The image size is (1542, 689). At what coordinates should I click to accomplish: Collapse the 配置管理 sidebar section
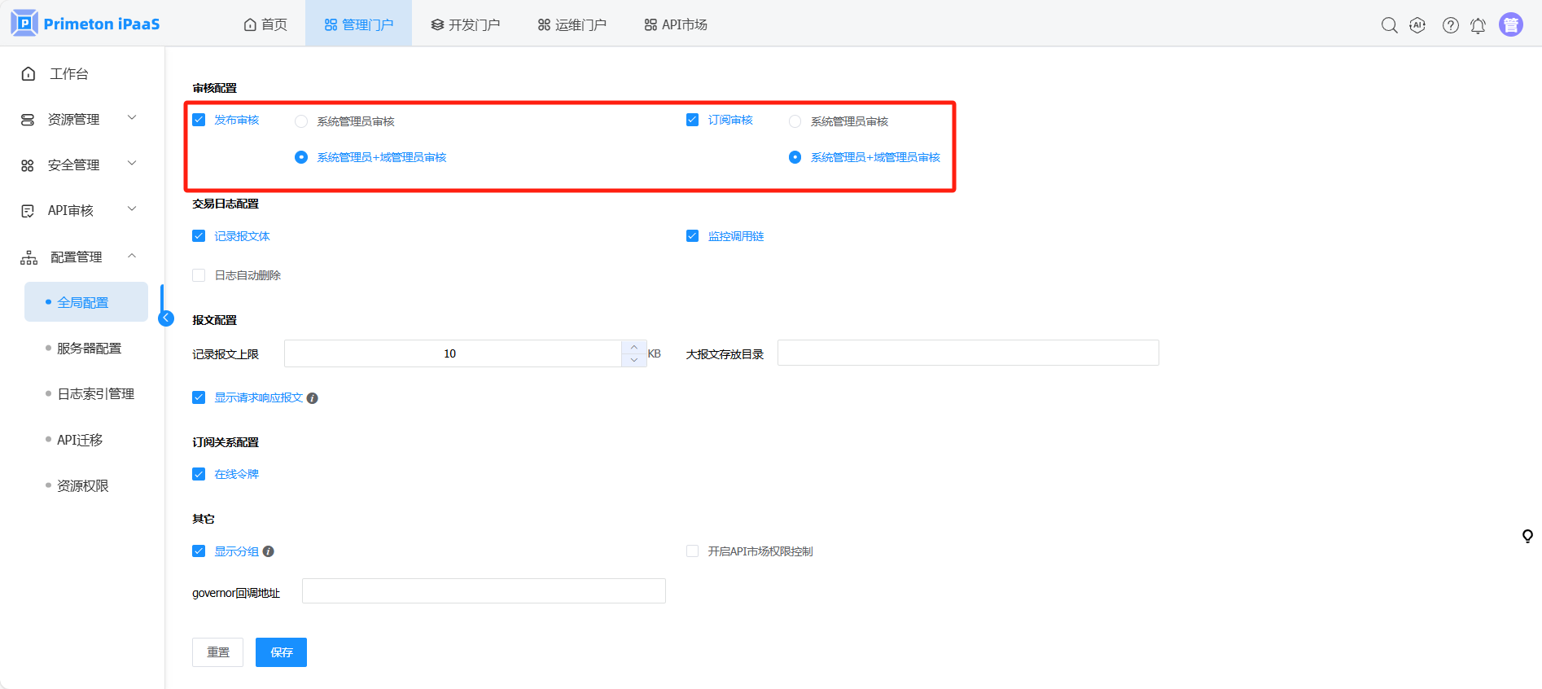[78, 257]
